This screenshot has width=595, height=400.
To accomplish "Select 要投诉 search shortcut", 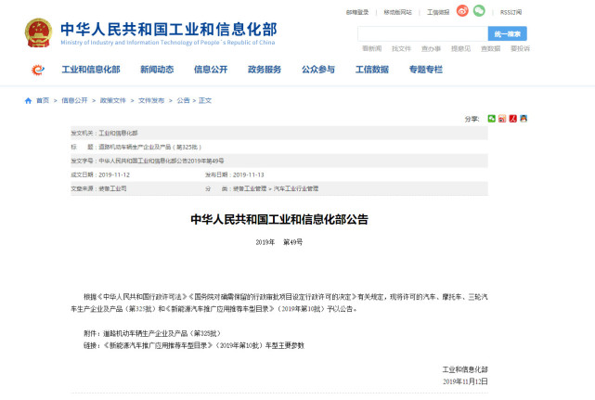I will click(520, 48).
